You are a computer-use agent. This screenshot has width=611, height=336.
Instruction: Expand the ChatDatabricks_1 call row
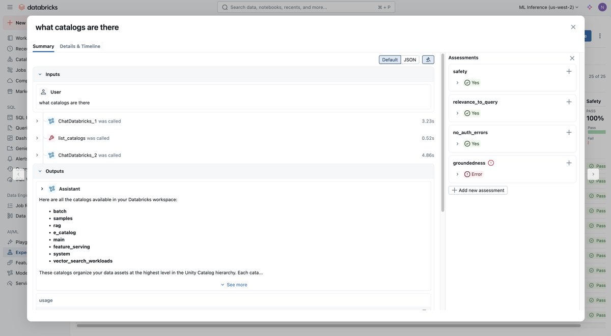click(37, 121)
